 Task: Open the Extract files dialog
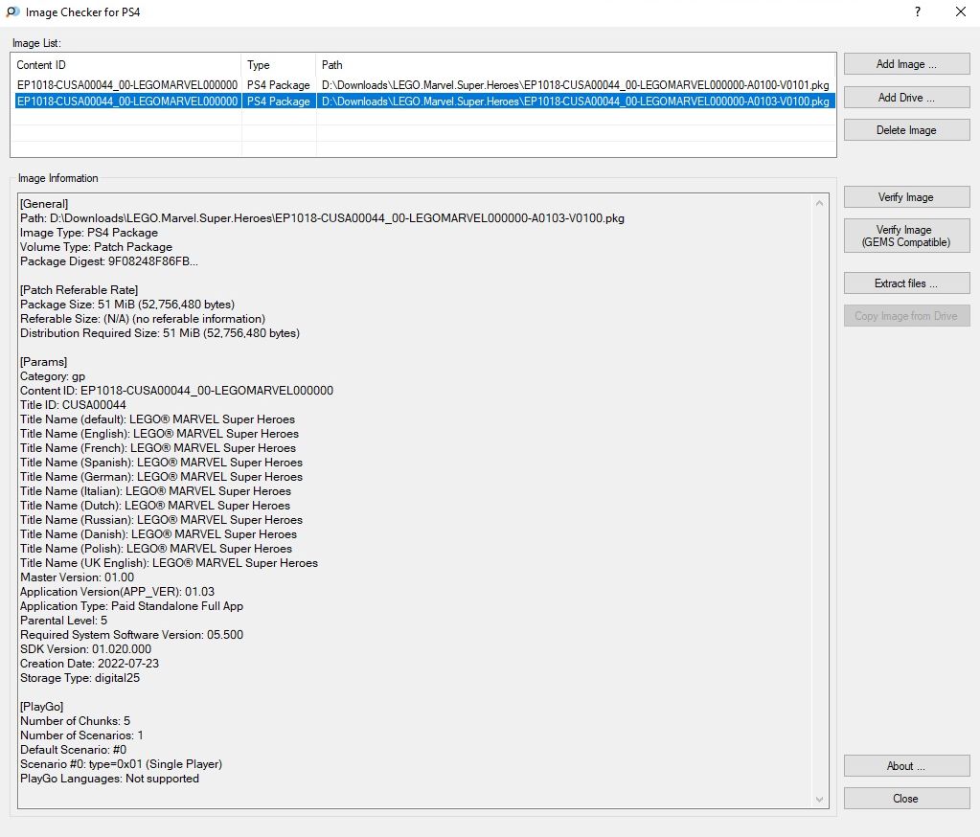[x=906, y=283]
